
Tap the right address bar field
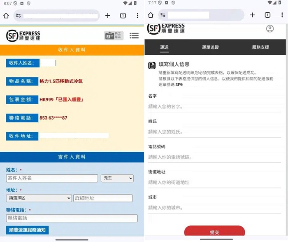201,15
